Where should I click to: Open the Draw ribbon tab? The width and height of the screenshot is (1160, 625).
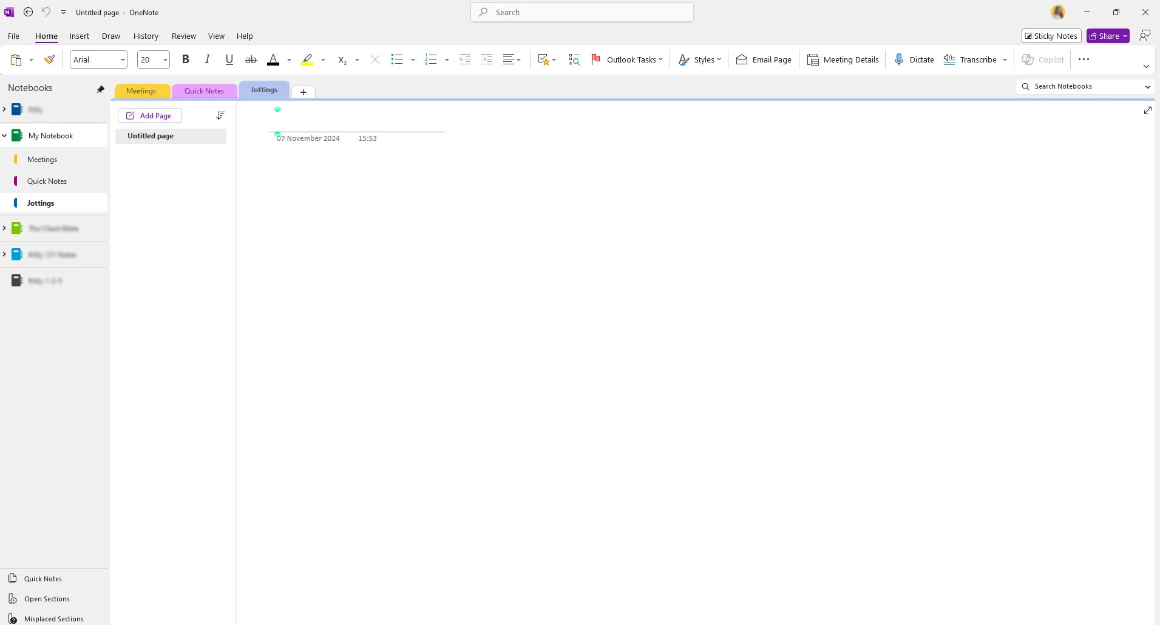pos(110,36)
